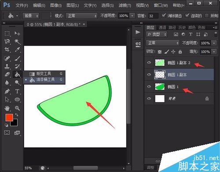Open the Actions panel play icon
The image size is (220, 172).
138,32
